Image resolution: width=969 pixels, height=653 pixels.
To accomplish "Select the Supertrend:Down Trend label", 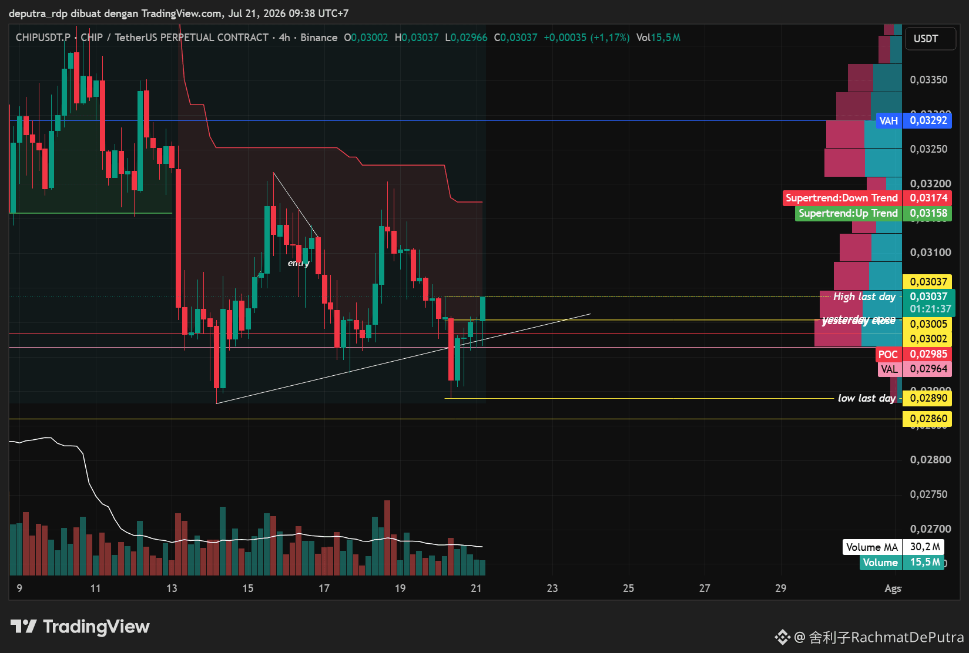I will click(x=842, y=198).
